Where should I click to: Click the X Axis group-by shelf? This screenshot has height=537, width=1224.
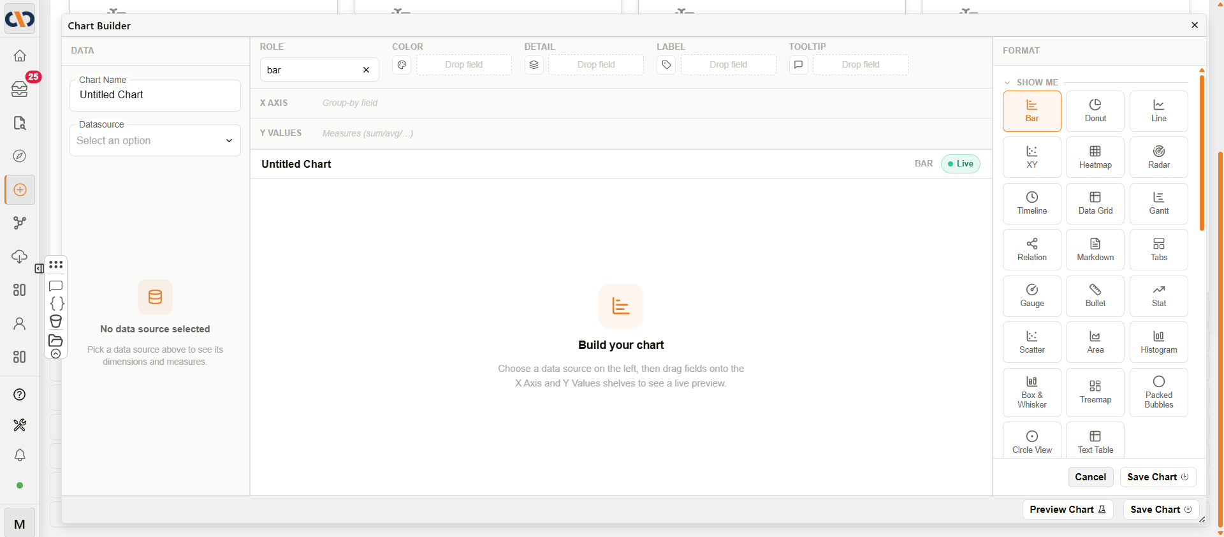(622, 103)
